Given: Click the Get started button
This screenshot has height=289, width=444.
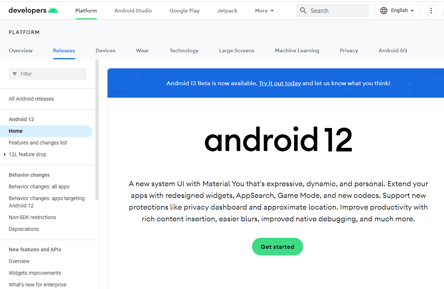Looking at the screenshot, I should click(277, 247).
